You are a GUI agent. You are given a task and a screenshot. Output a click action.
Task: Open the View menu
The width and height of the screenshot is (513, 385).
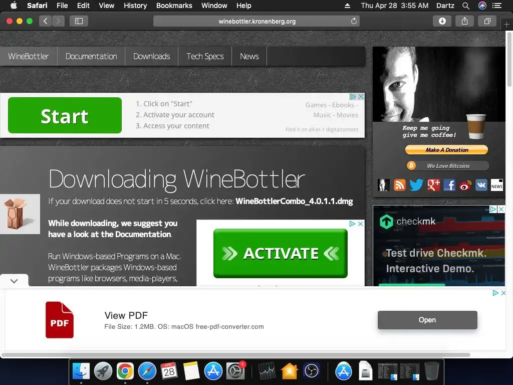106,6
